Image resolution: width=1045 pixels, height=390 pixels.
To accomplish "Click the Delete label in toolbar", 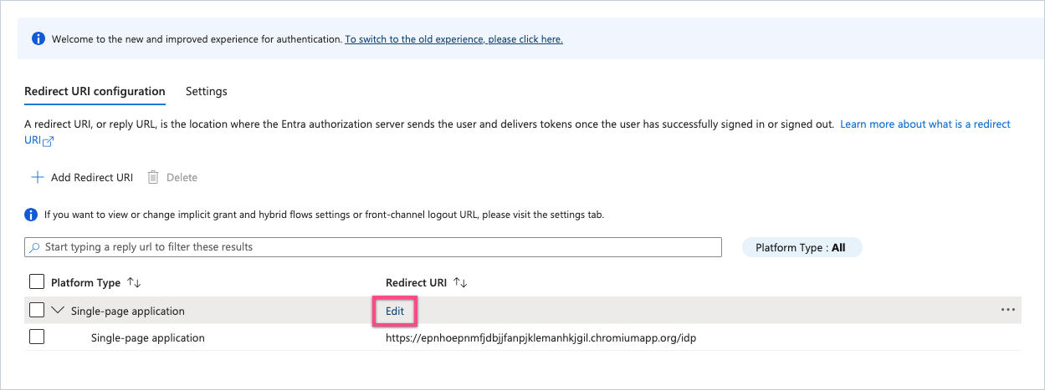I will (182, 177).
